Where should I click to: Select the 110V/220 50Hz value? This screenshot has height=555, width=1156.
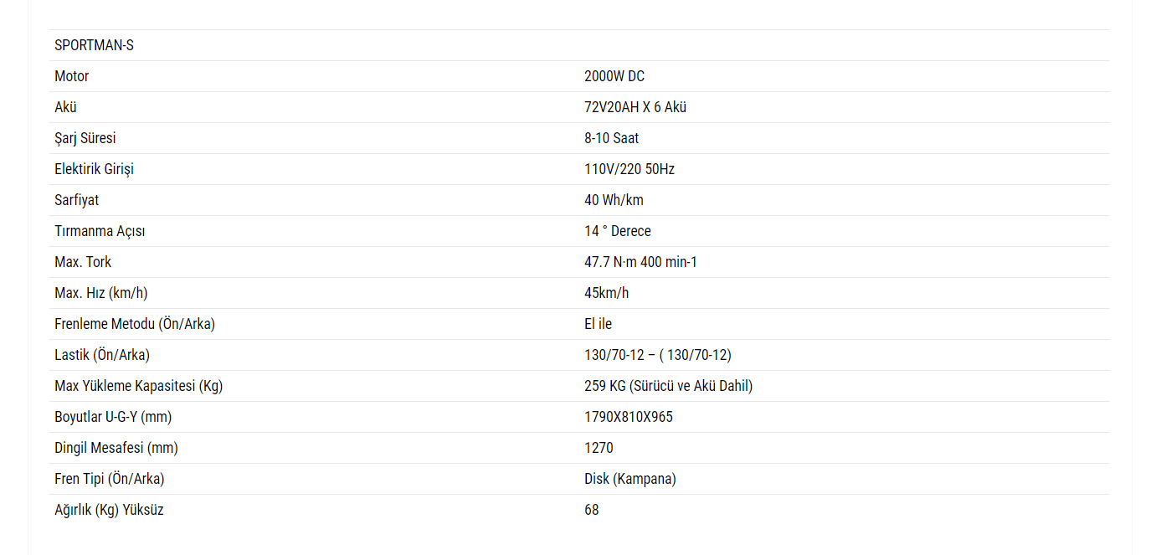pyautogui.click(x=629, y=169)
